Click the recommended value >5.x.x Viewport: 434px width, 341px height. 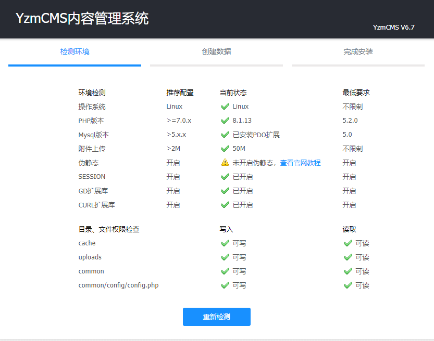pos(176,135)
